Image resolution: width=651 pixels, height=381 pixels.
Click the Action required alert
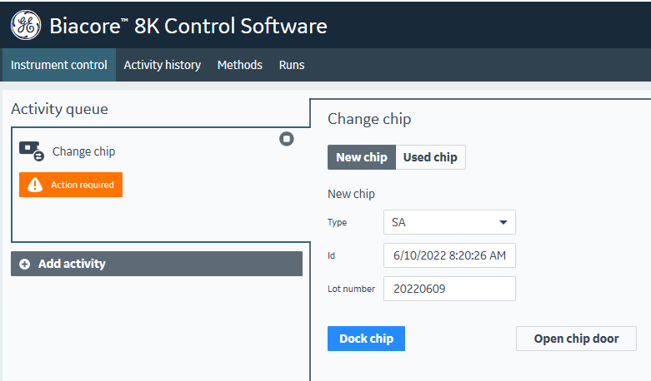click(71, 185)
